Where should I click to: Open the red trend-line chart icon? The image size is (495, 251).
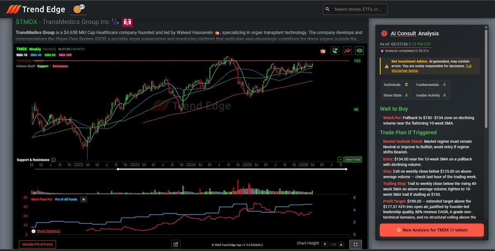click(x=347, y=51)
